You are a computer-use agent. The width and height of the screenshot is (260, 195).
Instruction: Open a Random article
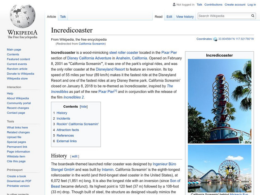pos(17,69)
